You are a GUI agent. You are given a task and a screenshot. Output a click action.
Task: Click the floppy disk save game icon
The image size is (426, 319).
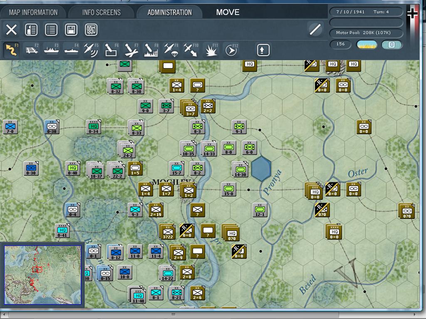71,29
